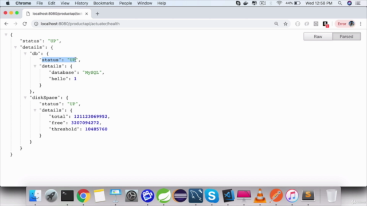Click the Docker whale menu bar icon
This screenshot has height=206, width=367.
[x=246, y=3]
